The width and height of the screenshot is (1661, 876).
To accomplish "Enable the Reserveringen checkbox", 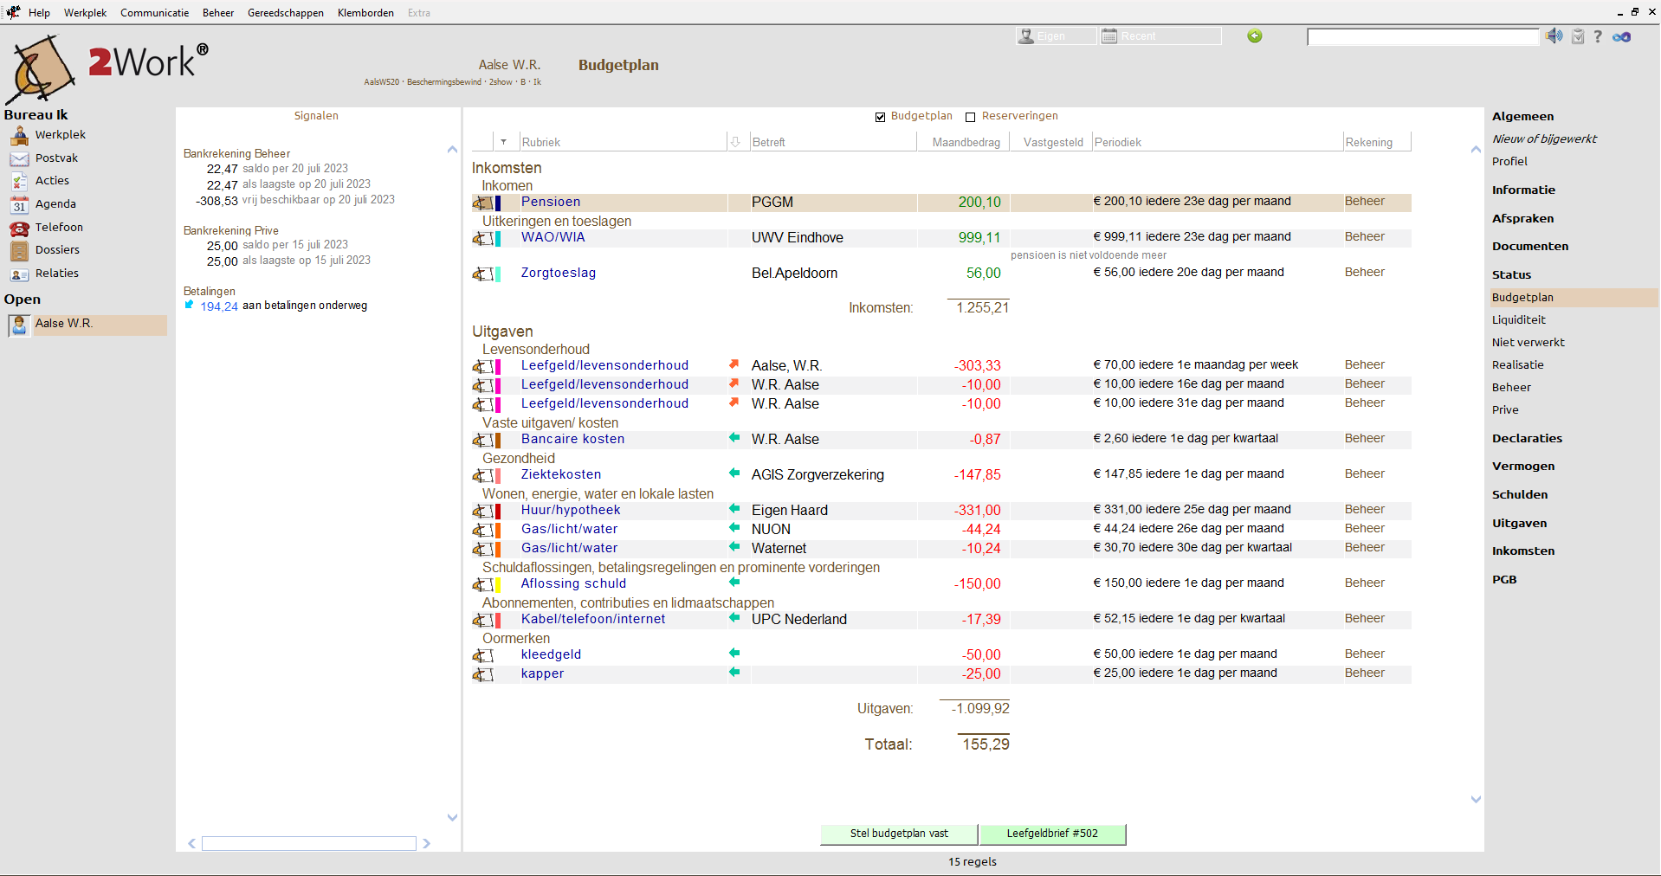I will point(971,117).
